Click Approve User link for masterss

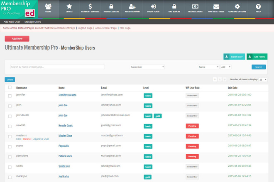point(41,139)
